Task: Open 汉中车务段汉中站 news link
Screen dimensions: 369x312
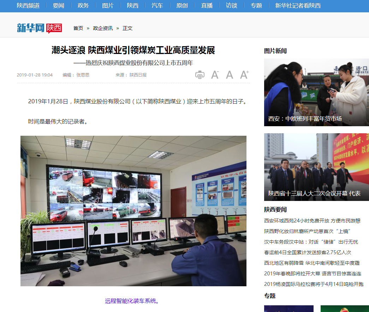Action: [x=311, y=242]
